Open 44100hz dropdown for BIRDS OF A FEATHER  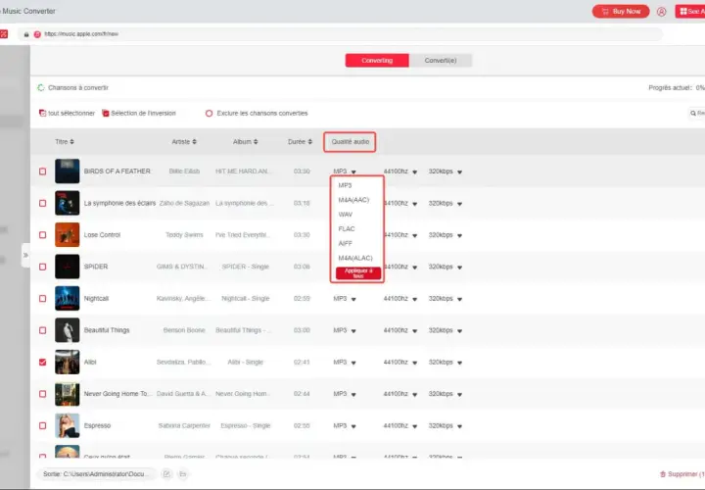[x=400, y=171]
